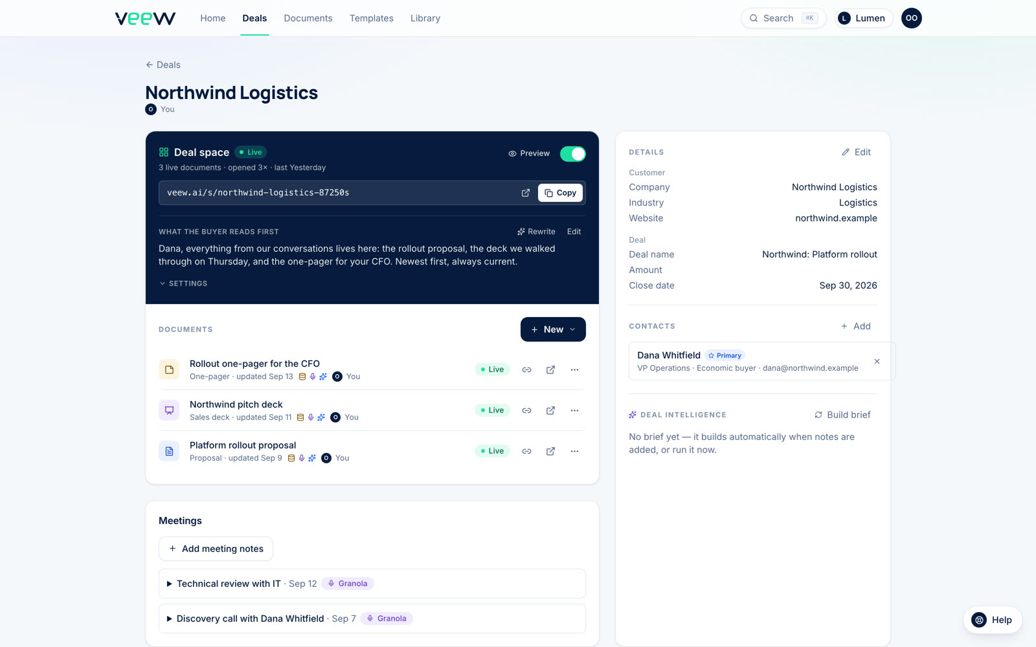This screenshot has height=647, width=1036.
Task: Open Rollout one-pager externally
Action: tap(550, 369)
